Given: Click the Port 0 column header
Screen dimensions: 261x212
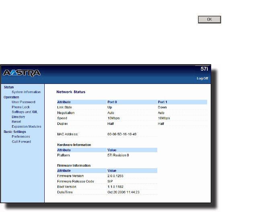Looking at the screenshot, I should (112, 102).
